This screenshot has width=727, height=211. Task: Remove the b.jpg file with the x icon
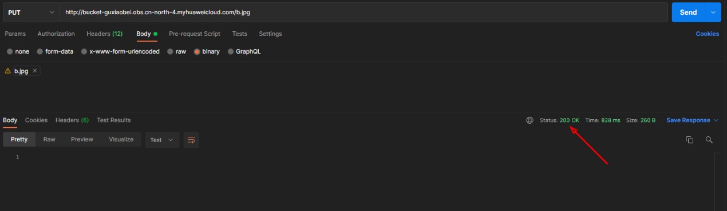(35, 71)
